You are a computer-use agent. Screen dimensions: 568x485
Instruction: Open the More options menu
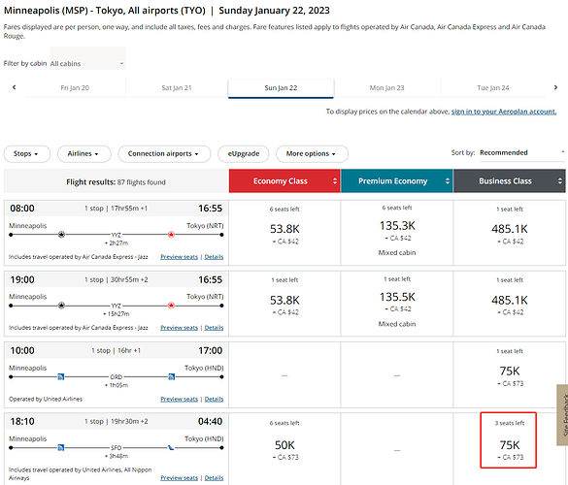pyautogui.click(x=312, y=154)
